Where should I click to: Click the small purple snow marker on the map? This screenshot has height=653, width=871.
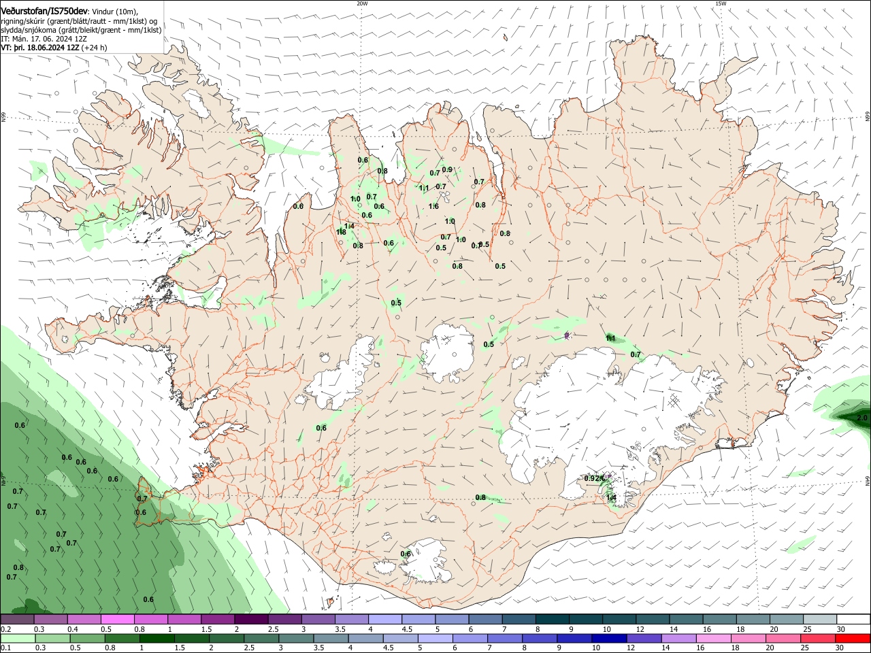567,335
